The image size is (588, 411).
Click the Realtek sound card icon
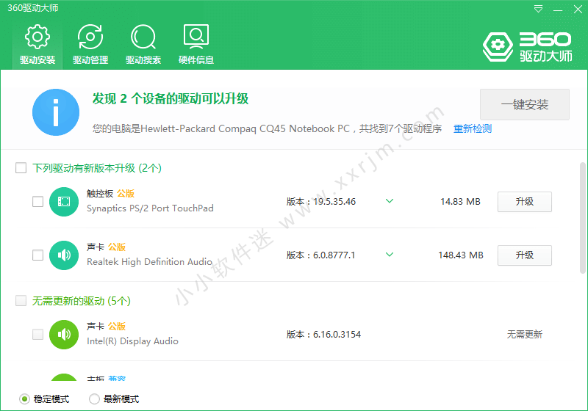click(x=64, y=255)
